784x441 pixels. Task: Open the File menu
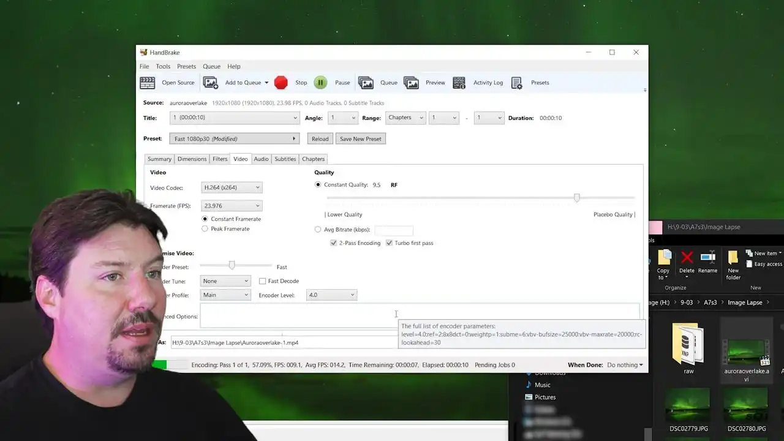pyautogui.click(x=144, y=66)
